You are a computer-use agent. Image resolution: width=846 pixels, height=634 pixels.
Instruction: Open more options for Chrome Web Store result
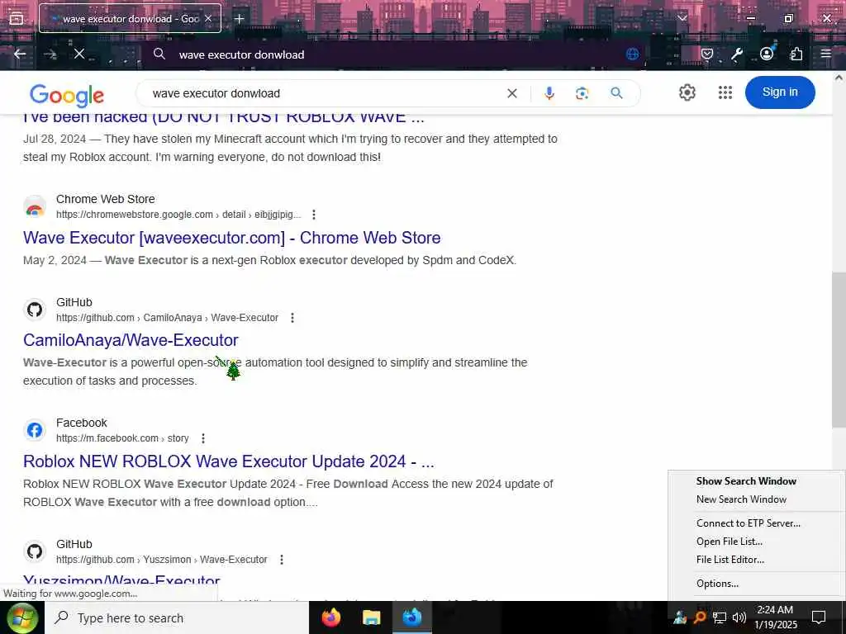313,215
